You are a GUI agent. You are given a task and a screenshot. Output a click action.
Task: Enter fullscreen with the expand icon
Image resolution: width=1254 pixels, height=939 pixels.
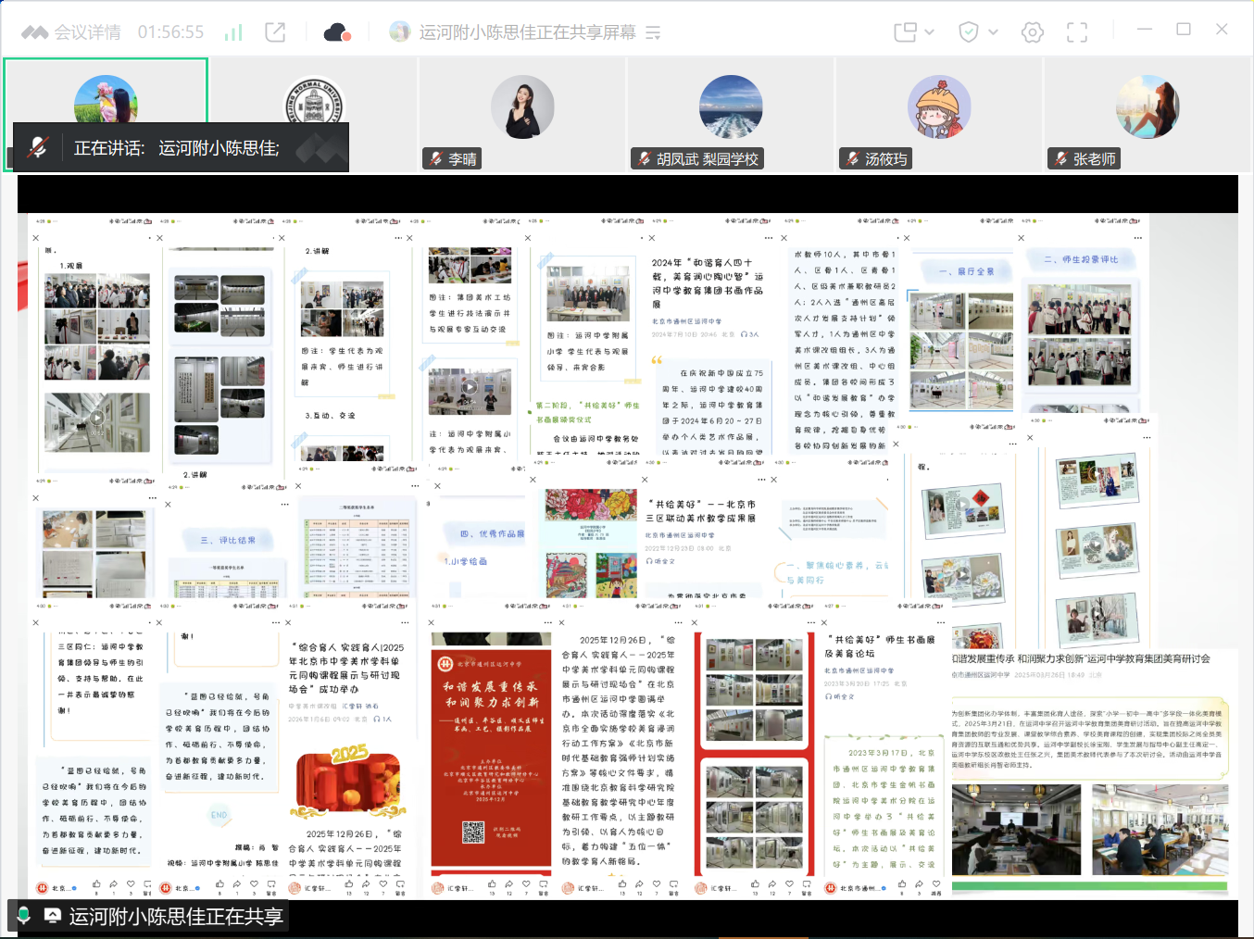point(1077,31)
